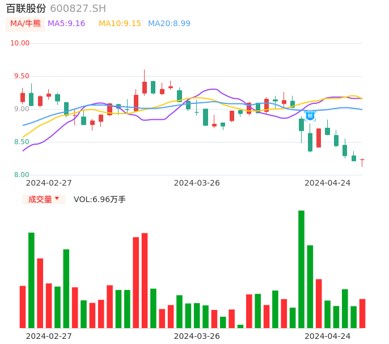
Task: Click the 2024-04-24 date label under volume chart
Action: click(327, 336)
